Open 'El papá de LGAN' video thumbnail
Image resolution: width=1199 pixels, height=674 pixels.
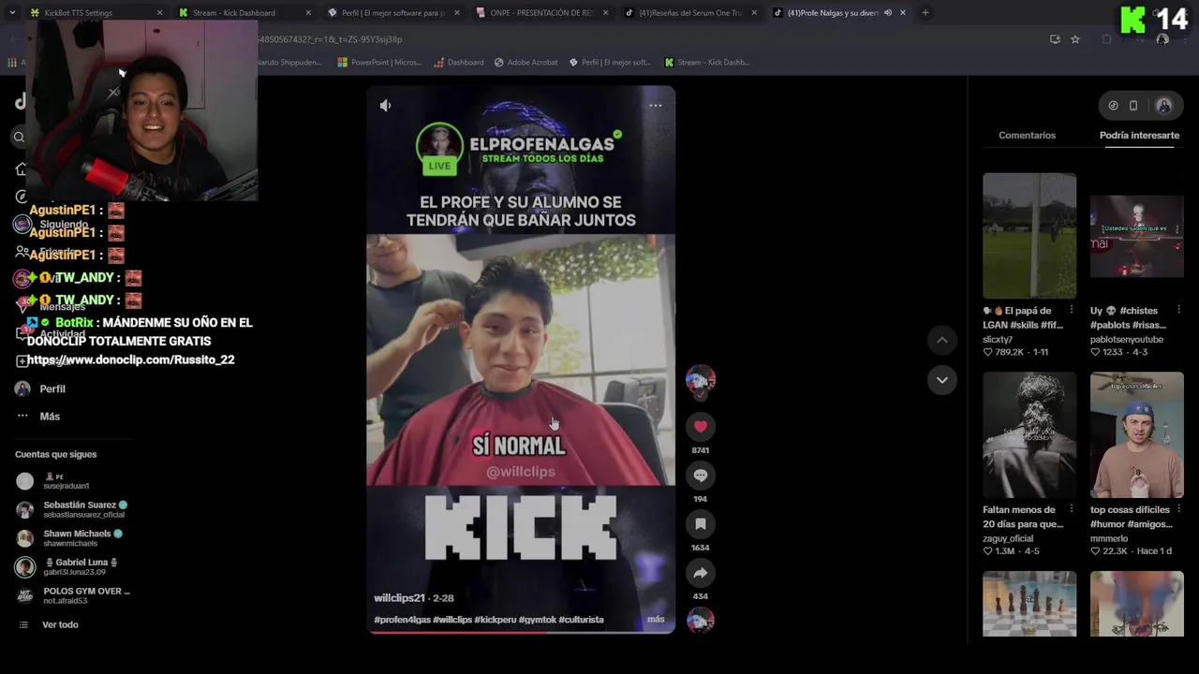coord(1029,236)
